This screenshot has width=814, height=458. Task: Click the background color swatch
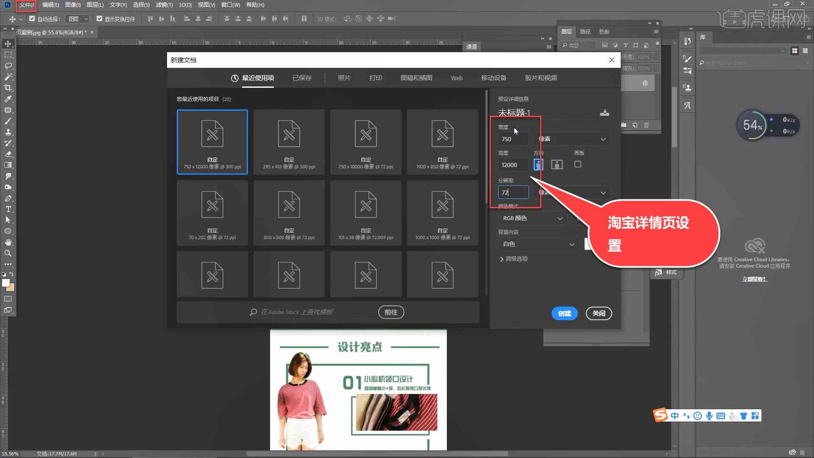(11, 288)
